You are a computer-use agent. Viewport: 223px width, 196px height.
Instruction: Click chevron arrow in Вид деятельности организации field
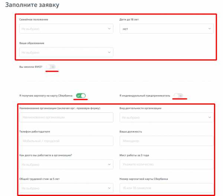[210, 118]
